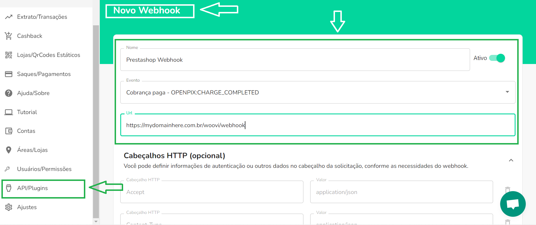Click the Saques/Pagamentos card icon
Viewport: 536px width, 225px height.
(x=9, y=74)
